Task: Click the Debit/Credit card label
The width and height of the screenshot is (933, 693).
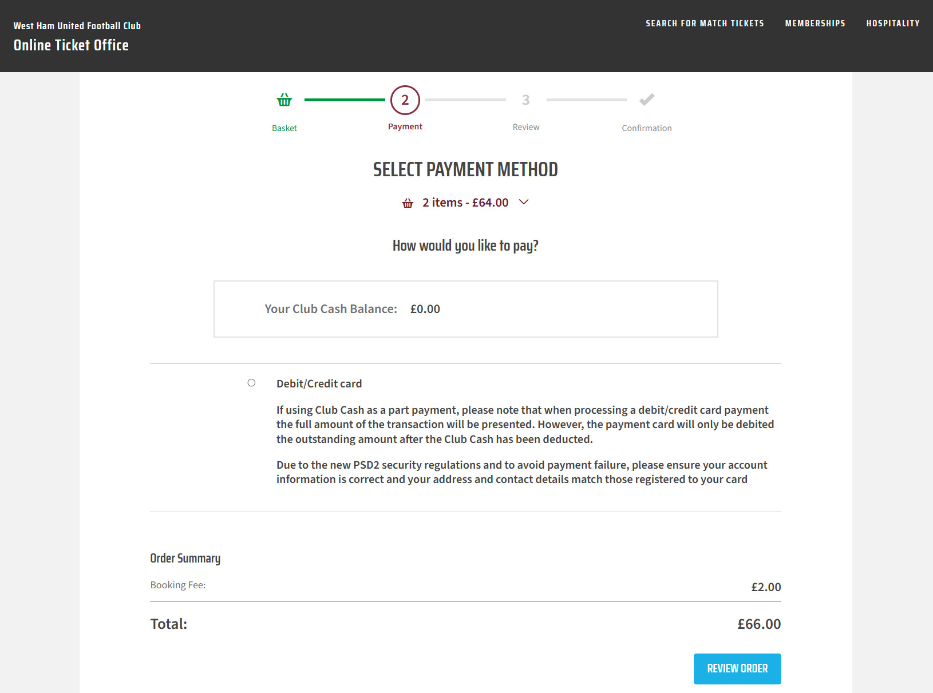Action: click(x=319, y=383)
